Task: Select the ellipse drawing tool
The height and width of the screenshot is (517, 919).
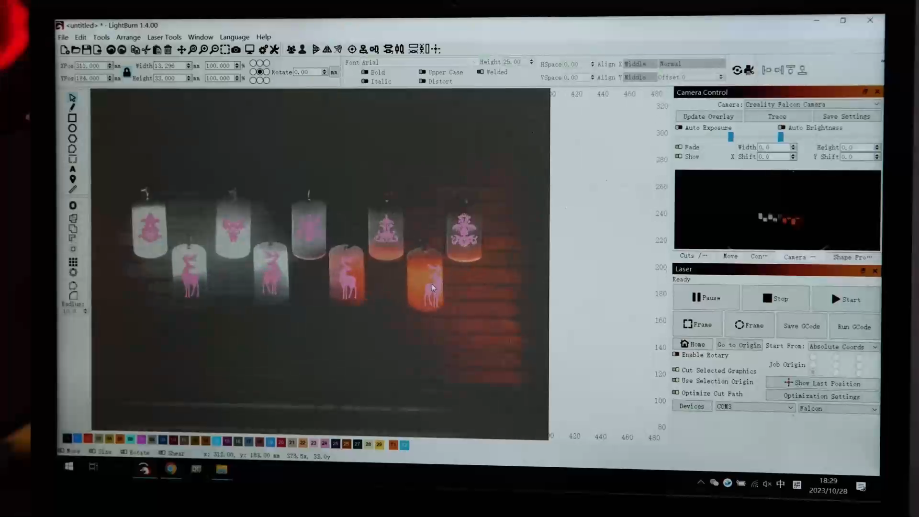Action: (72, 128)
